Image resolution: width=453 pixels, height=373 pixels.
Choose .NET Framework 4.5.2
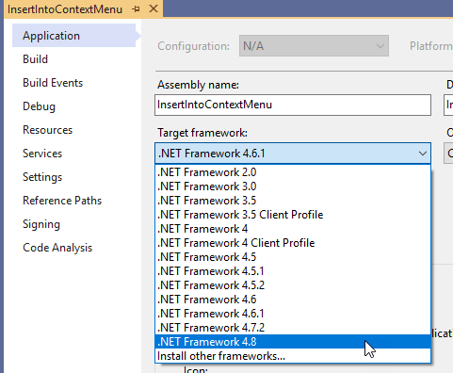[293, 285]
